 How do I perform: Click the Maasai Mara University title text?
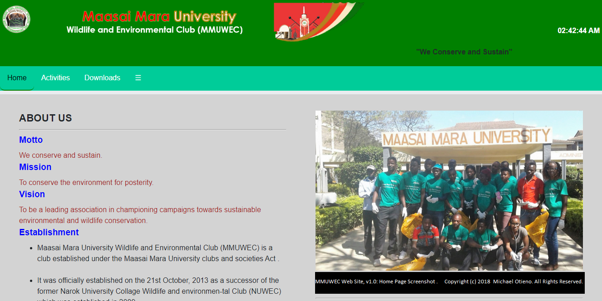(159, 17)
